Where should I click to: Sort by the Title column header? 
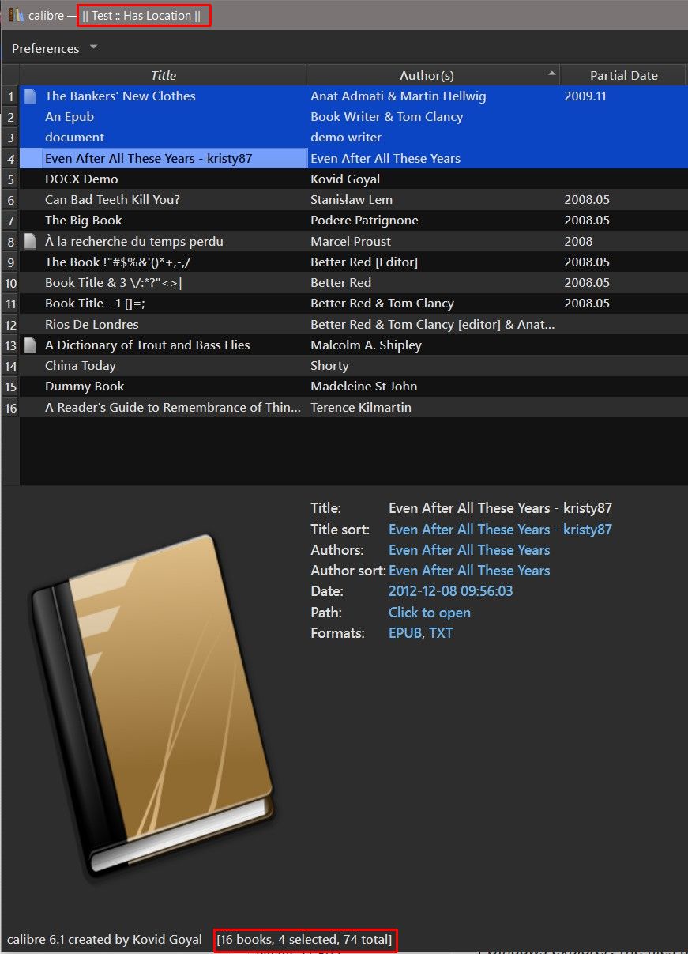pyautogui.click(x=163, y=75)
